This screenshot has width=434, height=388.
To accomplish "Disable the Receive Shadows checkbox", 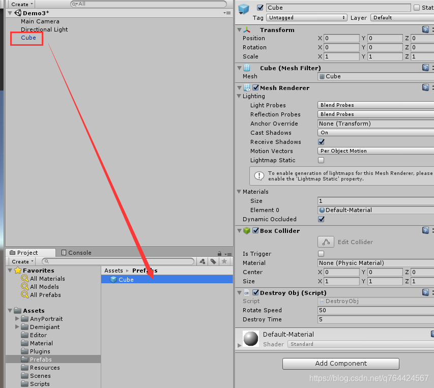I will point(321,142).
